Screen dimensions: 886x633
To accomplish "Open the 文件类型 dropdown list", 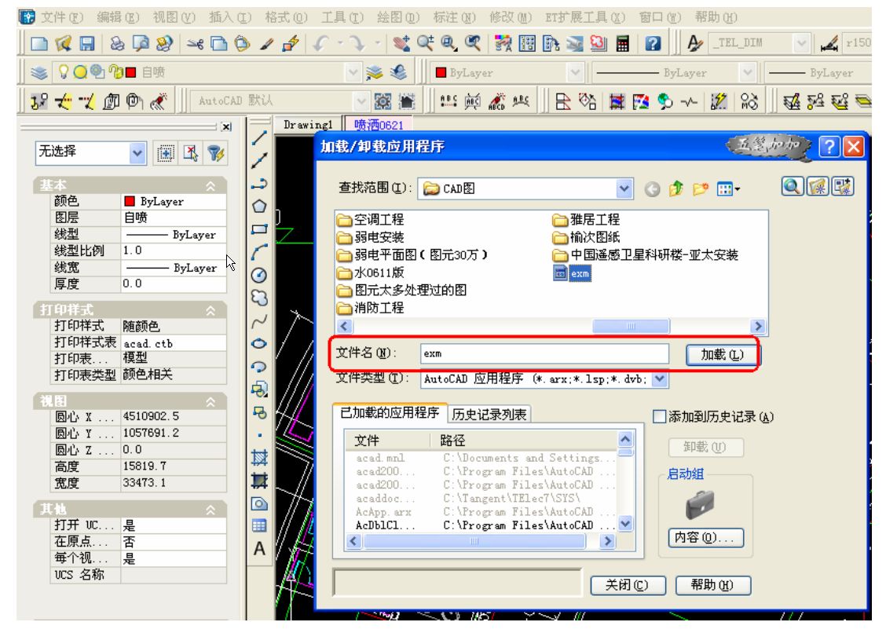I will pyautogui.click(x=660, y=379).
